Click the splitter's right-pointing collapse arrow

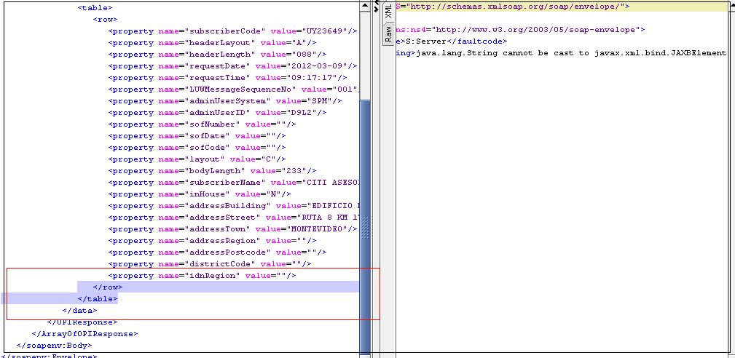pos(377,9)
